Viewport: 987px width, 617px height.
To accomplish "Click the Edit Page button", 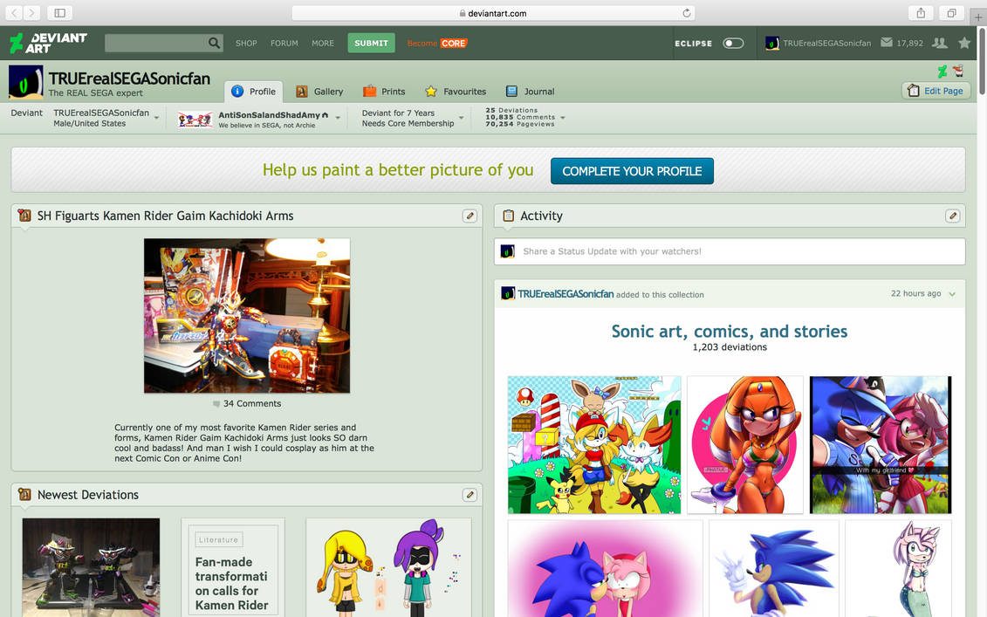I will tap(936, 91).
